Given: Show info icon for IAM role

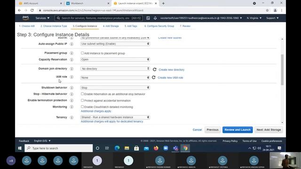Looking at the screenshot, I should point(71,77).
